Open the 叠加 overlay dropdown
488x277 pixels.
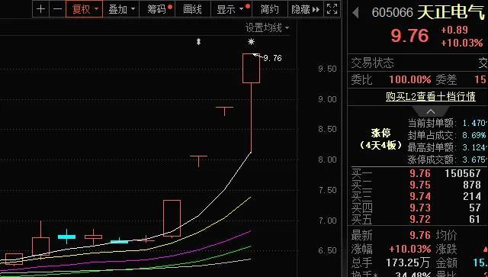click(x=121, y=9)
